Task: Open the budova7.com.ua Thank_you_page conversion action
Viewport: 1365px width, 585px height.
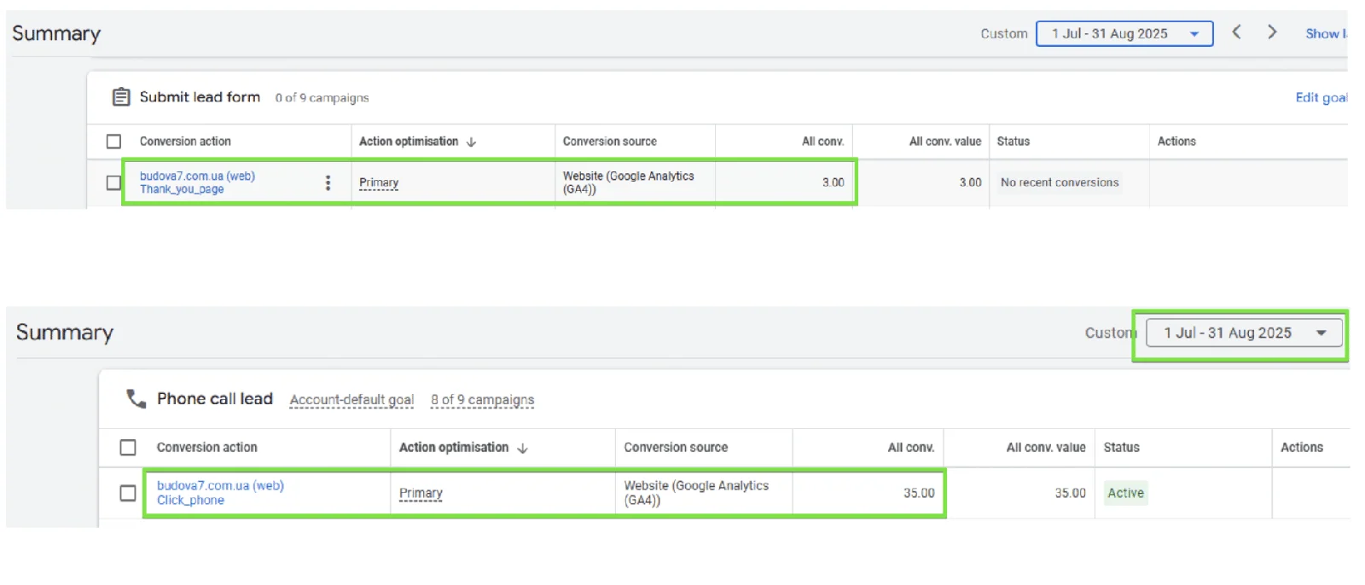Action: (x=197, y=182)
